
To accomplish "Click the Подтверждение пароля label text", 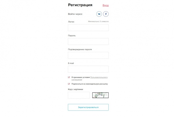I will 80,49.
